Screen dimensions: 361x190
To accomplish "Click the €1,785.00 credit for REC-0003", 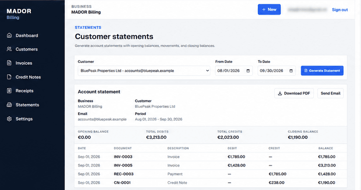I will (278, 174).
